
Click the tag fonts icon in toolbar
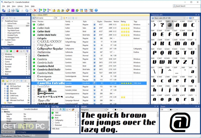pos(68,10)
